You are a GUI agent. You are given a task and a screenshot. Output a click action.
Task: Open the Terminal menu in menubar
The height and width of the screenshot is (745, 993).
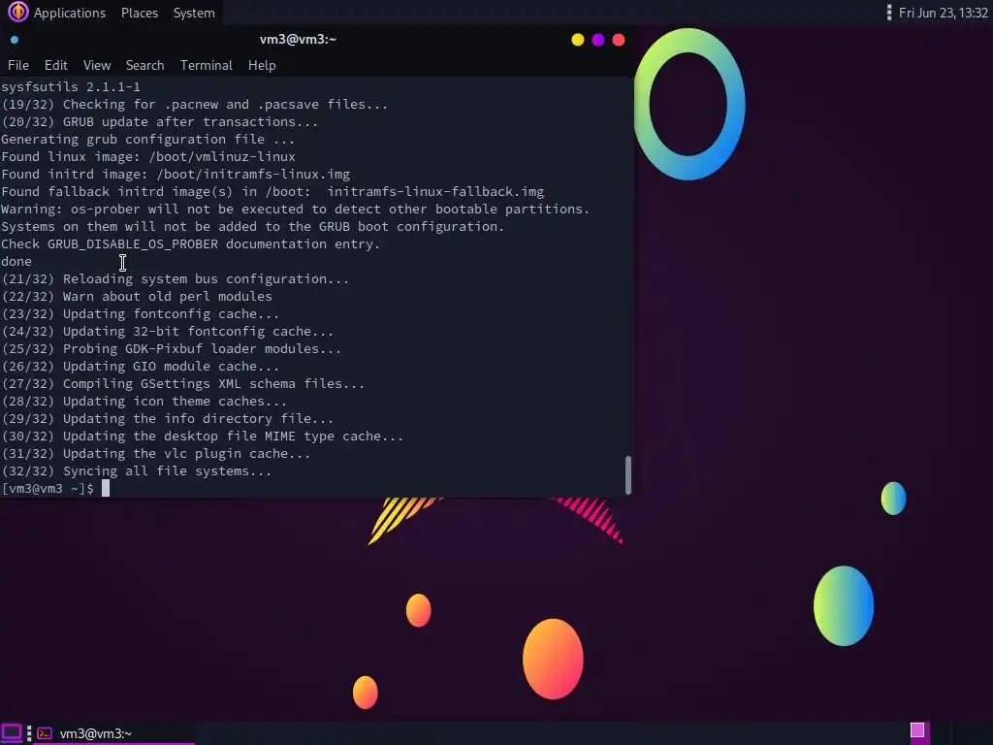click(206, 65)
